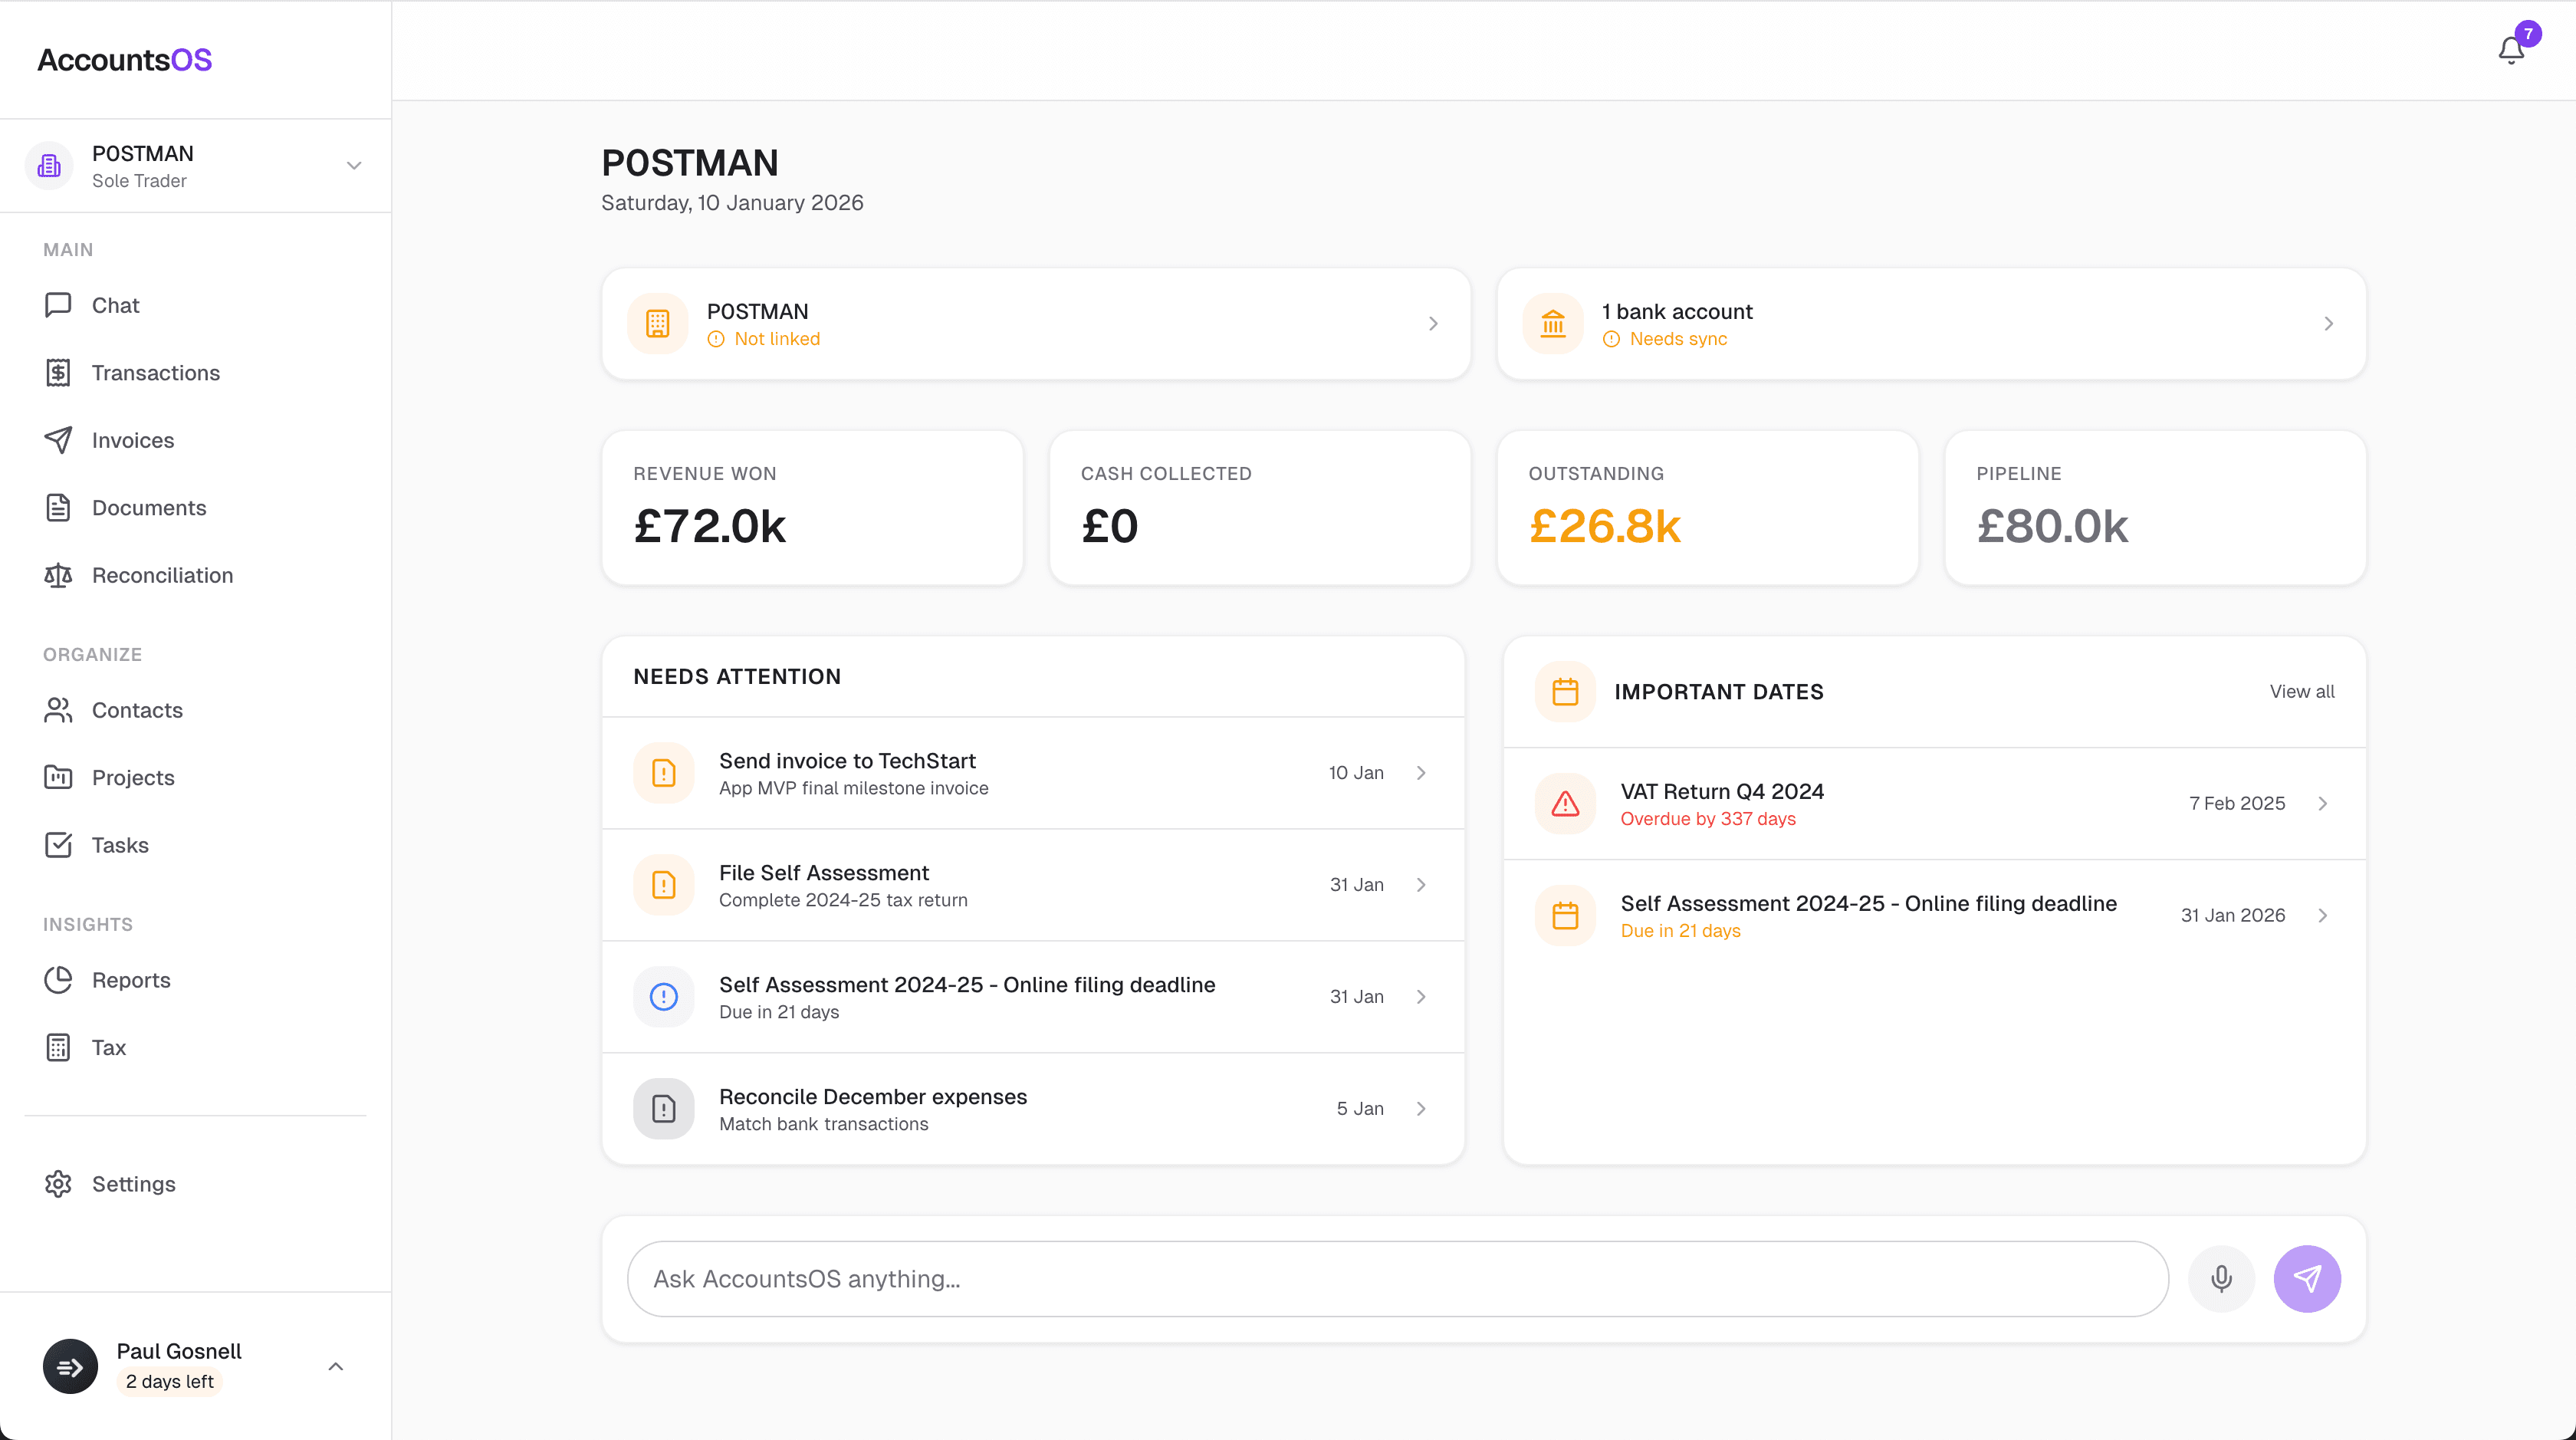The height and width of the screenshot is (1440, 2576).
Task: Open Settings in the sidebar
Action: (133, 1184)
